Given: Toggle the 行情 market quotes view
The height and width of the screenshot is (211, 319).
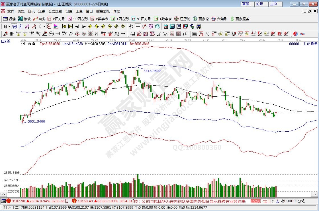Looking at the screenshot, I should tap(9, 19).
